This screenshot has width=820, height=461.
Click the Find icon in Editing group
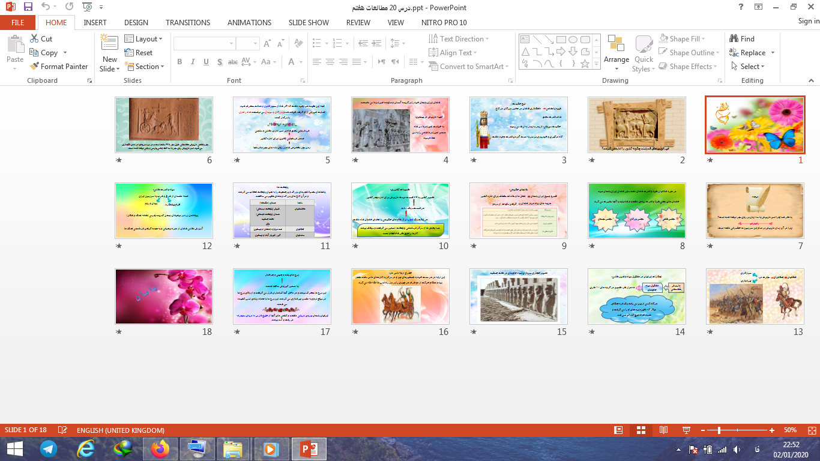pyautogui.click(x=742, y=38)
